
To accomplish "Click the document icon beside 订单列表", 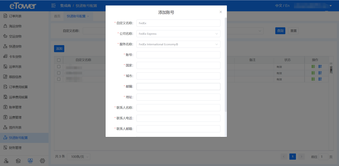I will tap(5, 16).
